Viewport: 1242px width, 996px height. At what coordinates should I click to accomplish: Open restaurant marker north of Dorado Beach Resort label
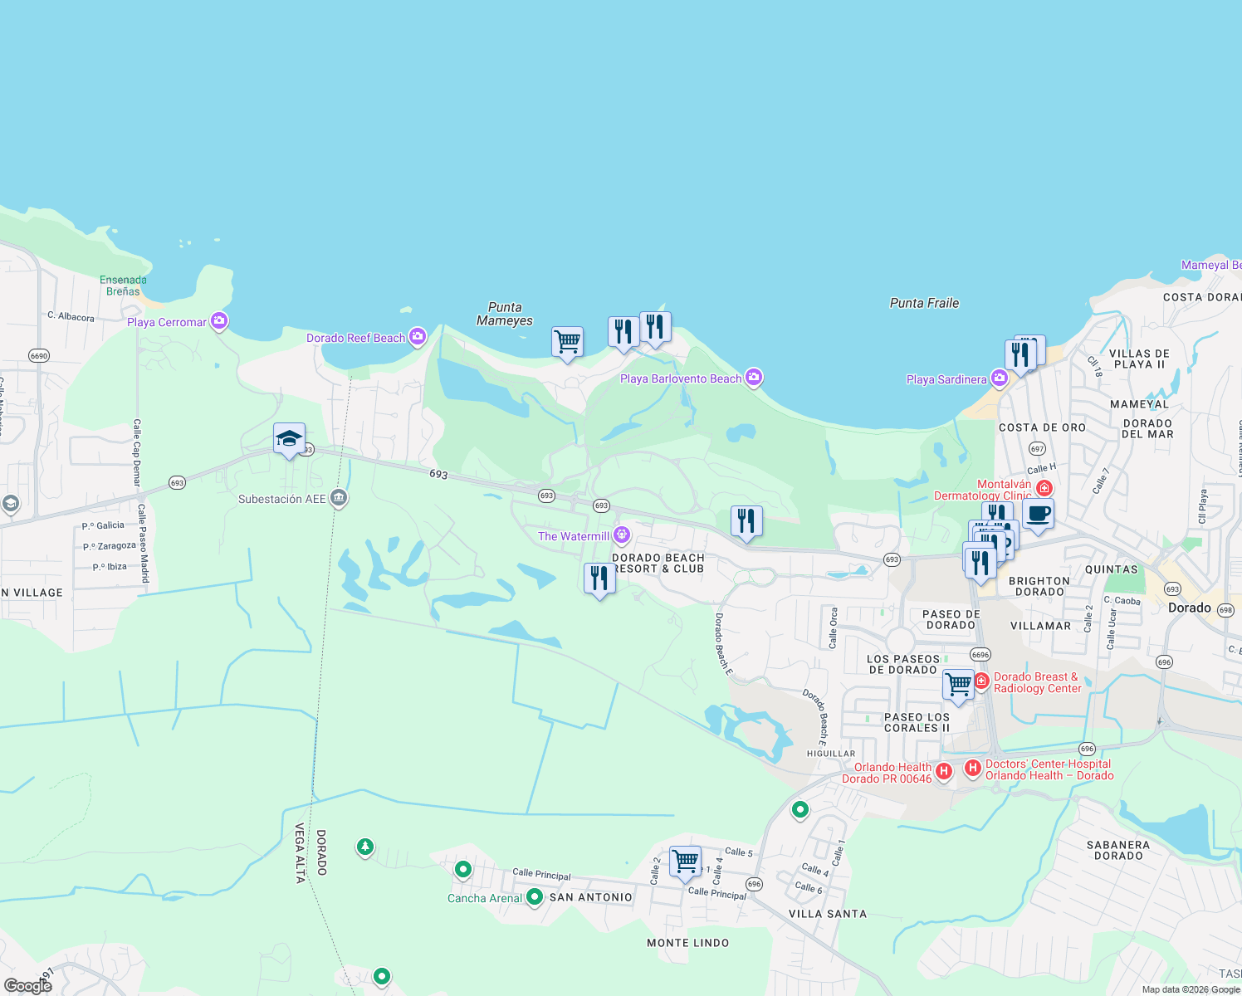pyautogui.click(x=746, y=522)
